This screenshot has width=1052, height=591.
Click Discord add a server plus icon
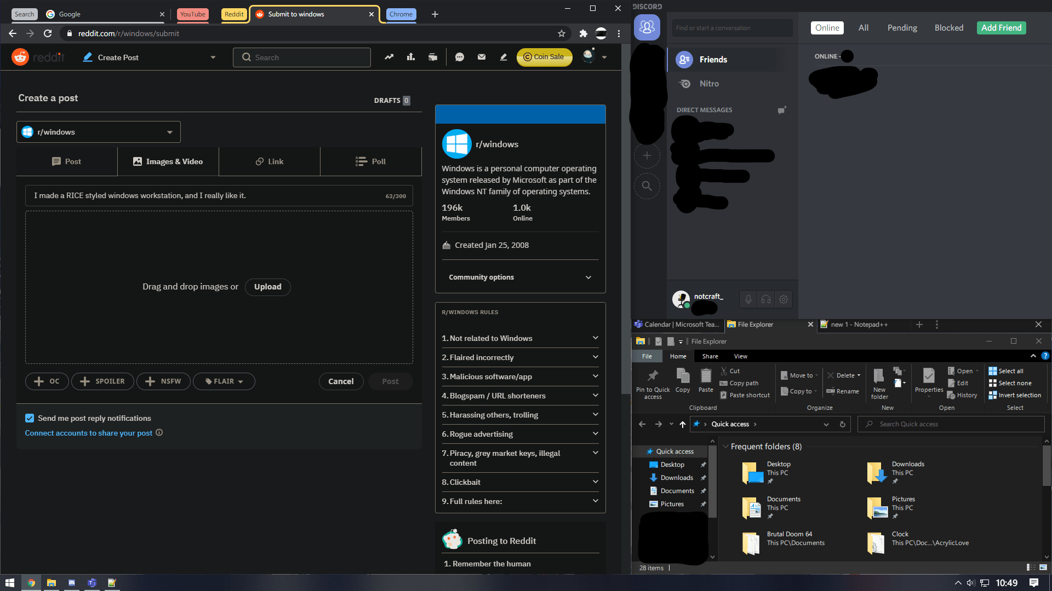(x=647, y=156)
